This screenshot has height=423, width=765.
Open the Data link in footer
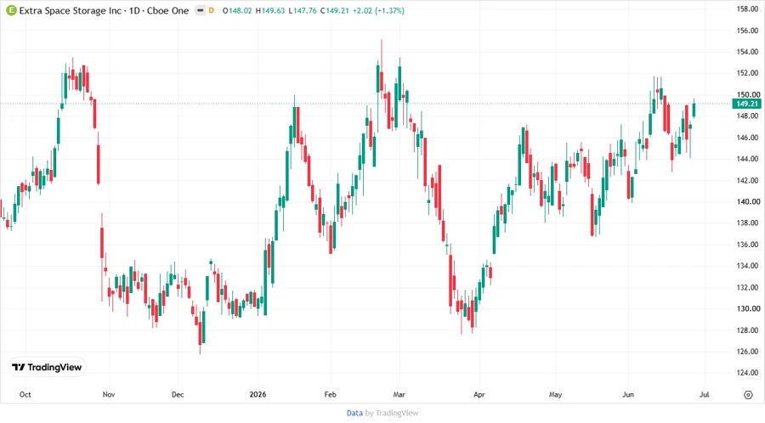354,413
